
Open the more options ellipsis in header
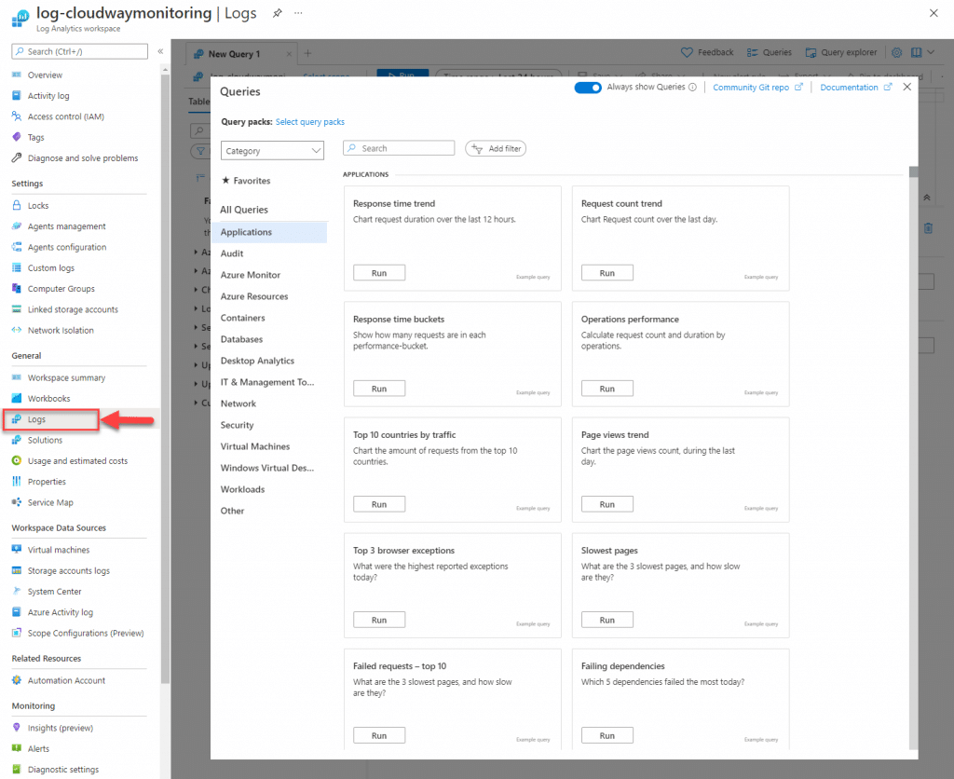pos(298,13)
